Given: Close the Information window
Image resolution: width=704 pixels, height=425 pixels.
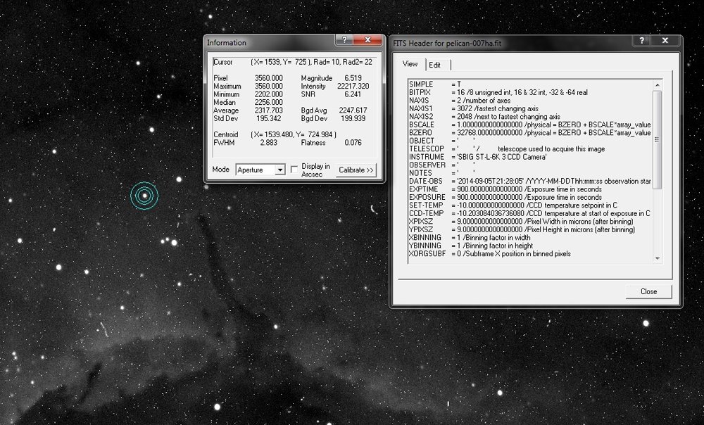Looking at the screenshot, I should [367, 40].
